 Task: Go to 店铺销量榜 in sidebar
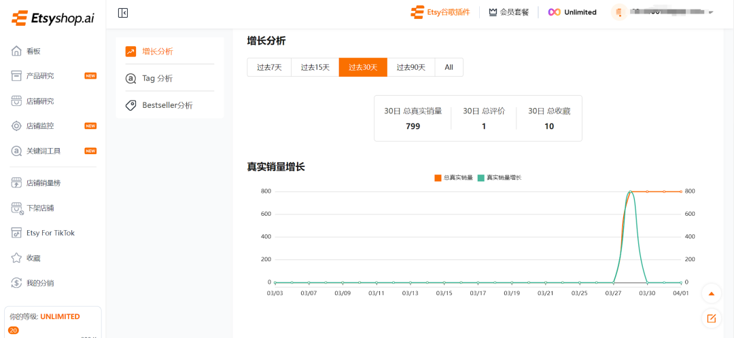pos(43,183)
